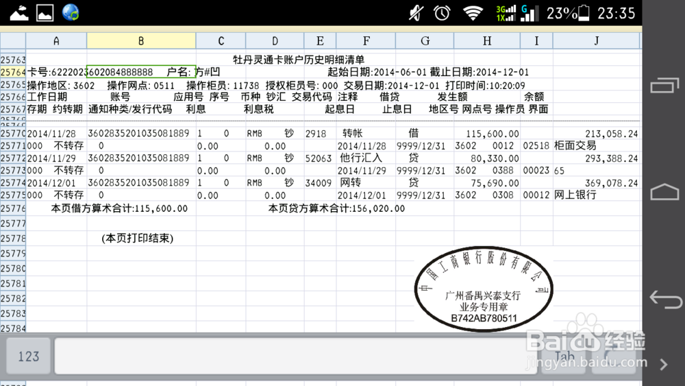This screenshot has width=685, height=386.
Task: Focus the cell text input field
Action: tap(296, 356)
